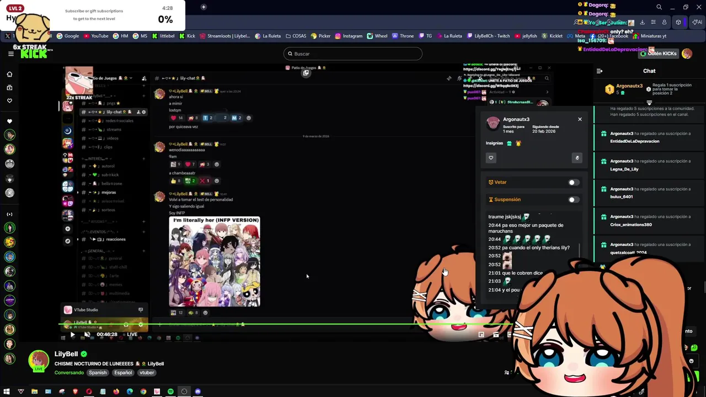The height and width of the screenshot is (397, 706).
Task: Collapse the chat panel with the arrow icon
Action: coord(600,71)
